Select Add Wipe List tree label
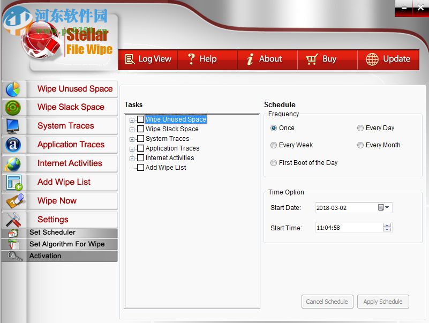429x323 pixels. pos(166,168)
